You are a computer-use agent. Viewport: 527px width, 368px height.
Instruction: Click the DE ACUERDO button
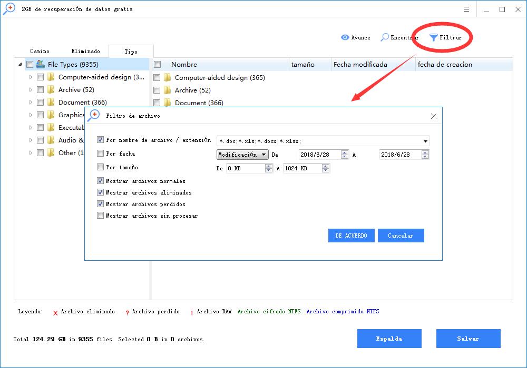click(x=351, y=236)
